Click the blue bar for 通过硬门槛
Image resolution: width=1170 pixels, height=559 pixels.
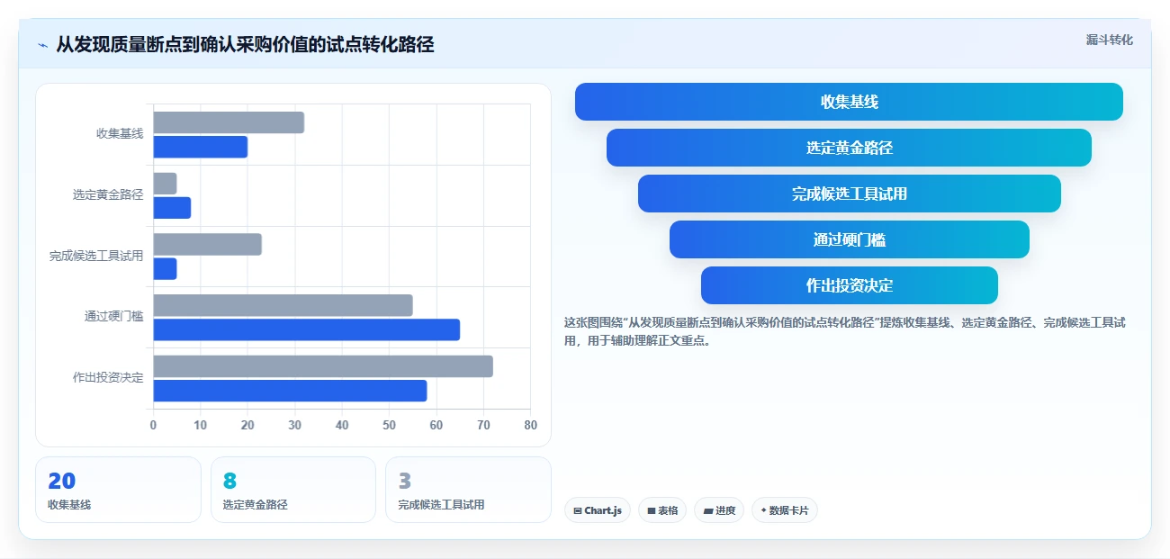tap(306, 329)
